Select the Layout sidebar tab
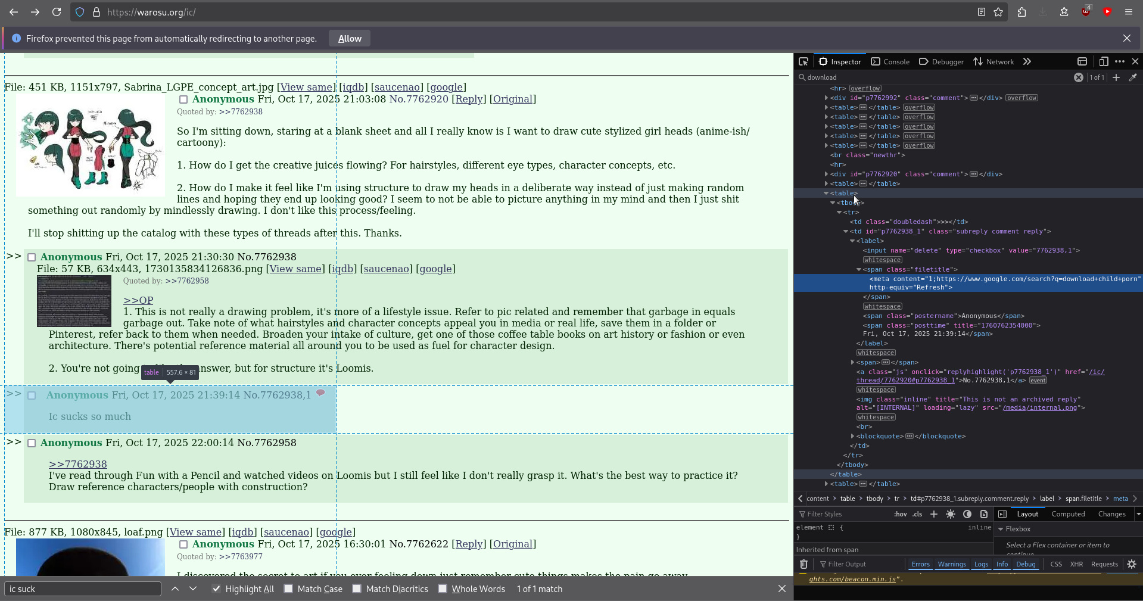Screen dimensions: 1143x601 (x=1027, y=514)
